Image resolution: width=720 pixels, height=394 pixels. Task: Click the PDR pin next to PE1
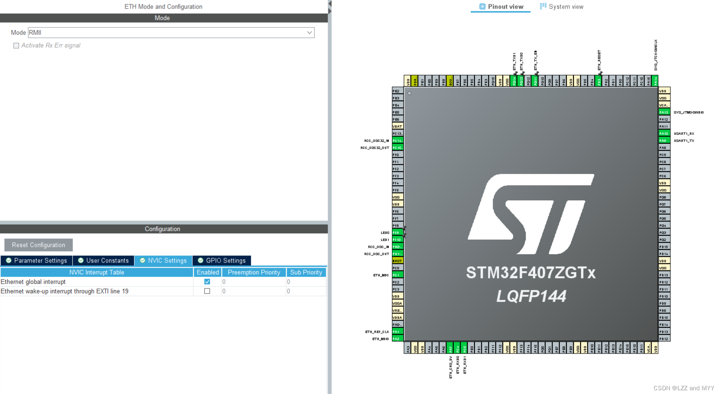pyautogui.click(x=414, y=81)
